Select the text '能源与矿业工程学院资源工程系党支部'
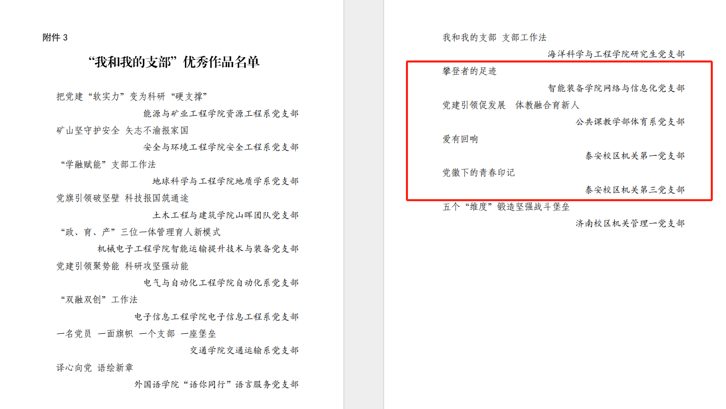This screenshot has height=409, width=726. coord(221,113)
